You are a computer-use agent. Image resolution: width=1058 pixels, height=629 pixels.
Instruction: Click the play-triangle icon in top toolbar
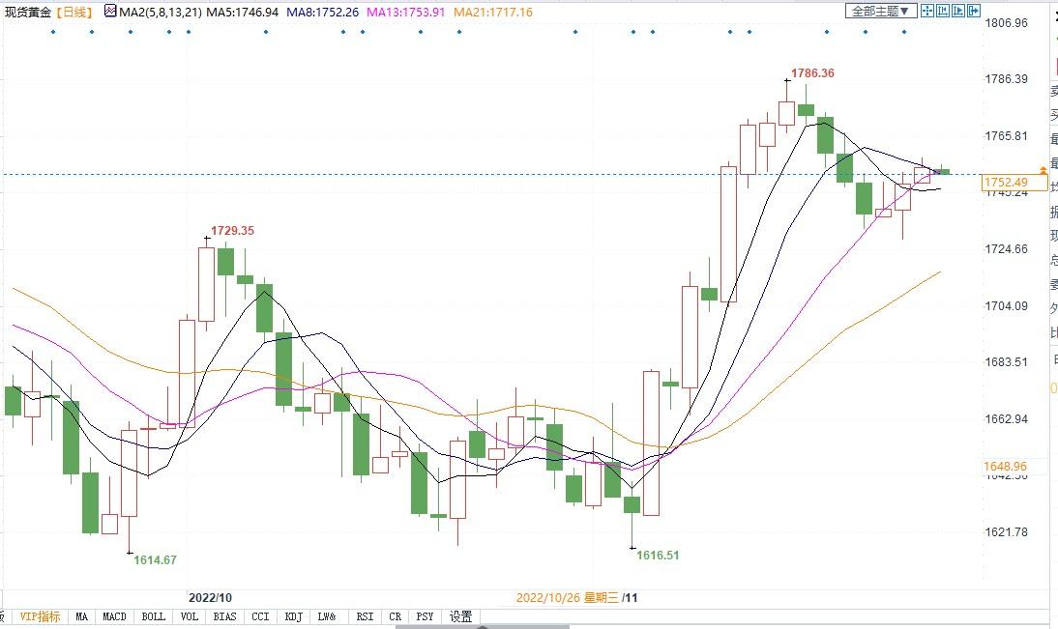tap(958, 11)
